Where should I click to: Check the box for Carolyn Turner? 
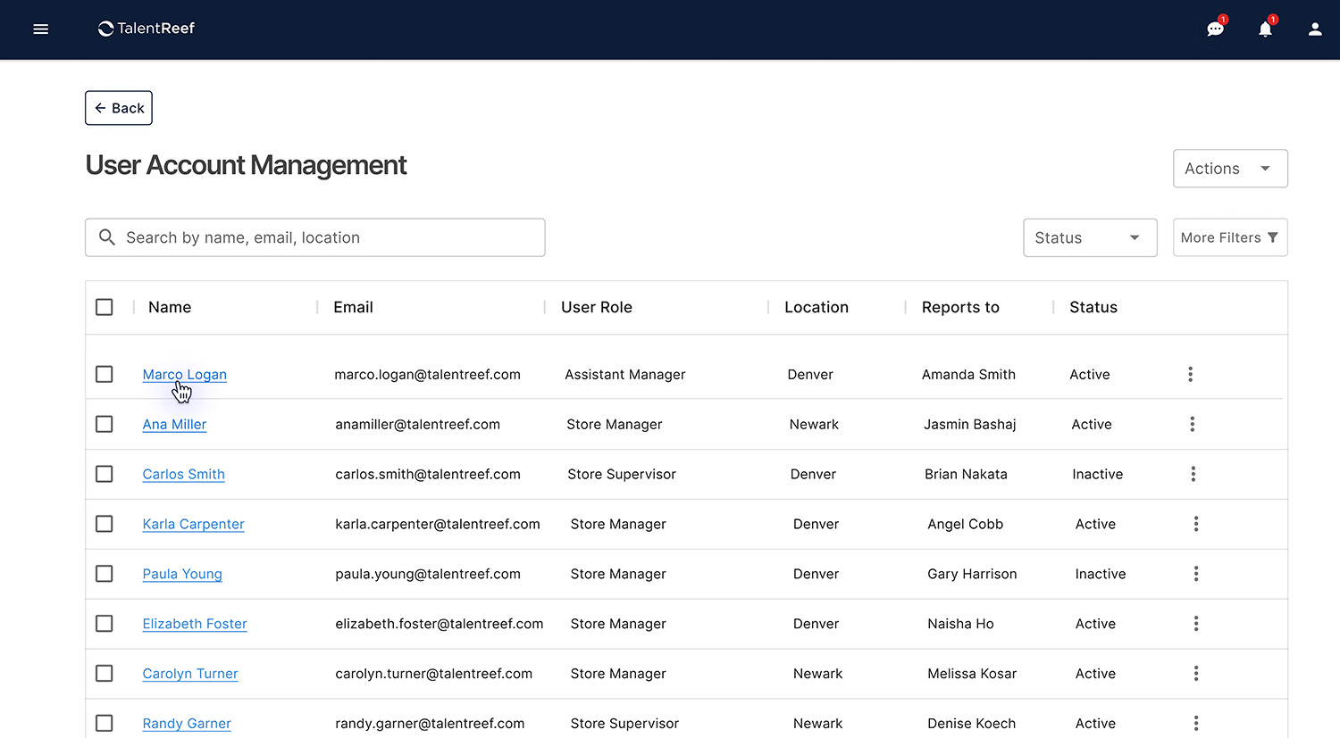point(105,674)
